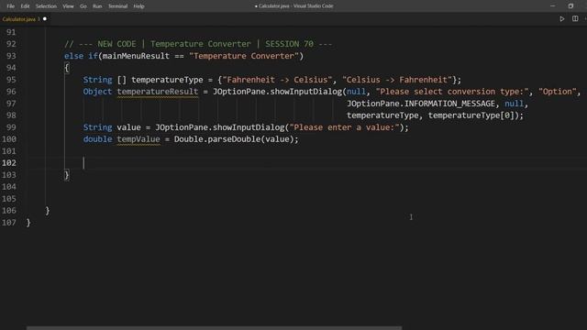Click the Object keyword on line 96

[x=97, y=92]
